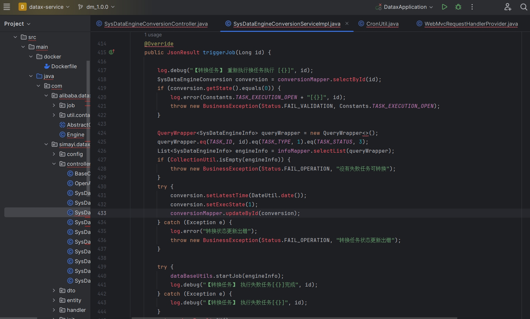Collapse the src folder
Screen dimensions: 530x319
[15, 37]
